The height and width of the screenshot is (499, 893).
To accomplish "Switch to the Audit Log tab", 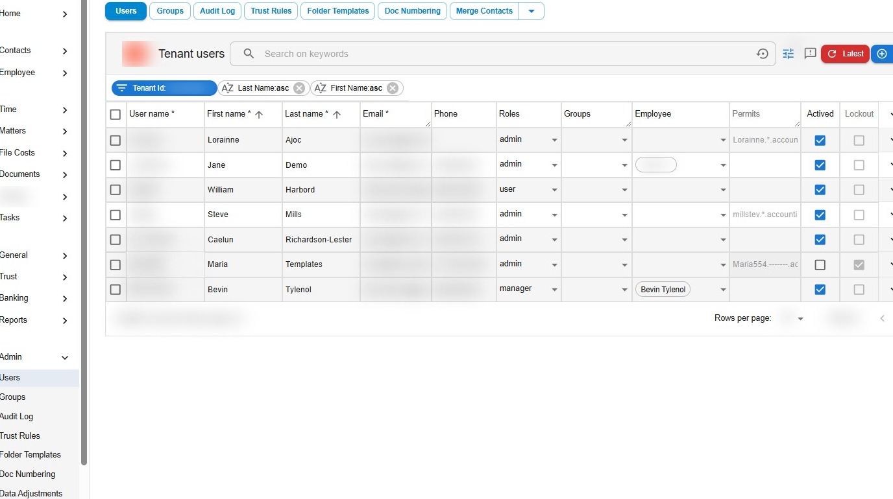I will coord(217,11).
